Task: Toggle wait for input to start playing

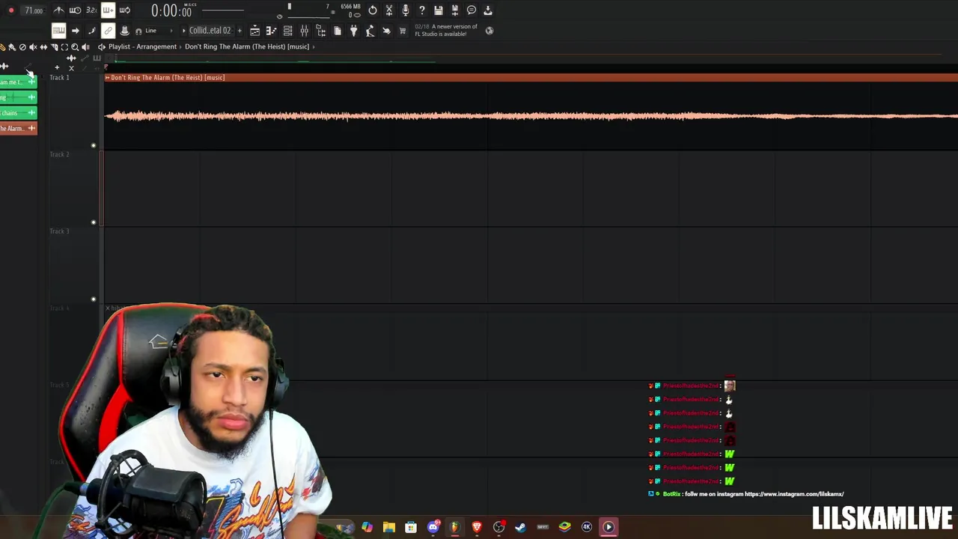Action: 75,10
